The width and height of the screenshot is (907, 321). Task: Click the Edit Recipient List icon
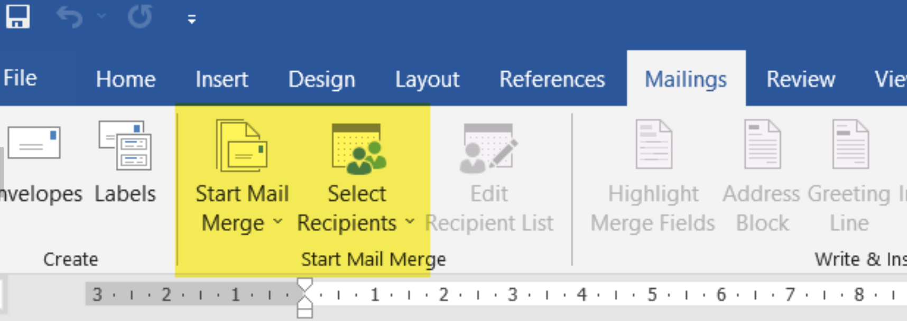pyautogui.click(x=489, y=149)
